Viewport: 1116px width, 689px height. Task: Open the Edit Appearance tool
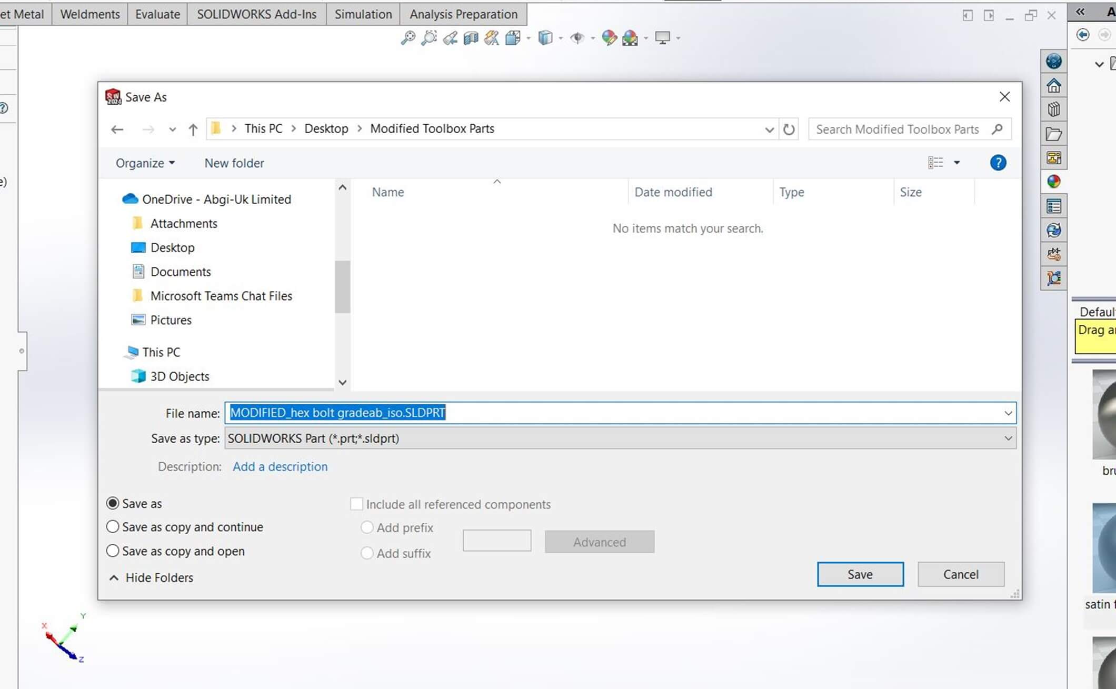609,38
